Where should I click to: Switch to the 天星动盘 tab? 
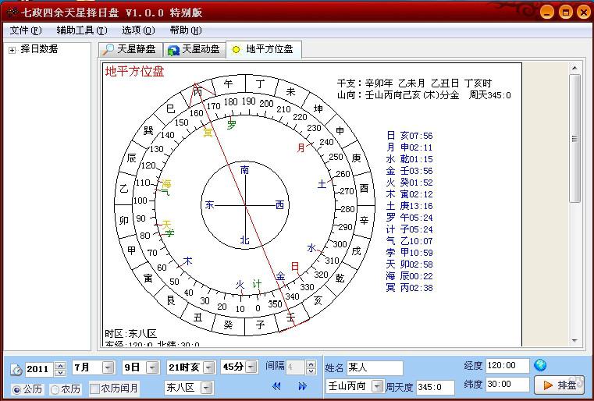[194, 49]
